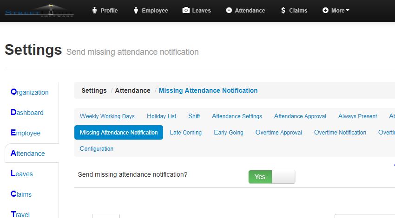Select Dashboard in settings sidebar
395x218 pixels.
point(27,113)
